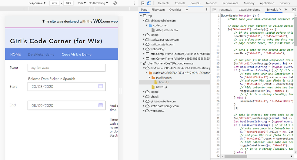Switch to the Filesystem navigator tab
The image size is (297, 160).
(158, 9)
